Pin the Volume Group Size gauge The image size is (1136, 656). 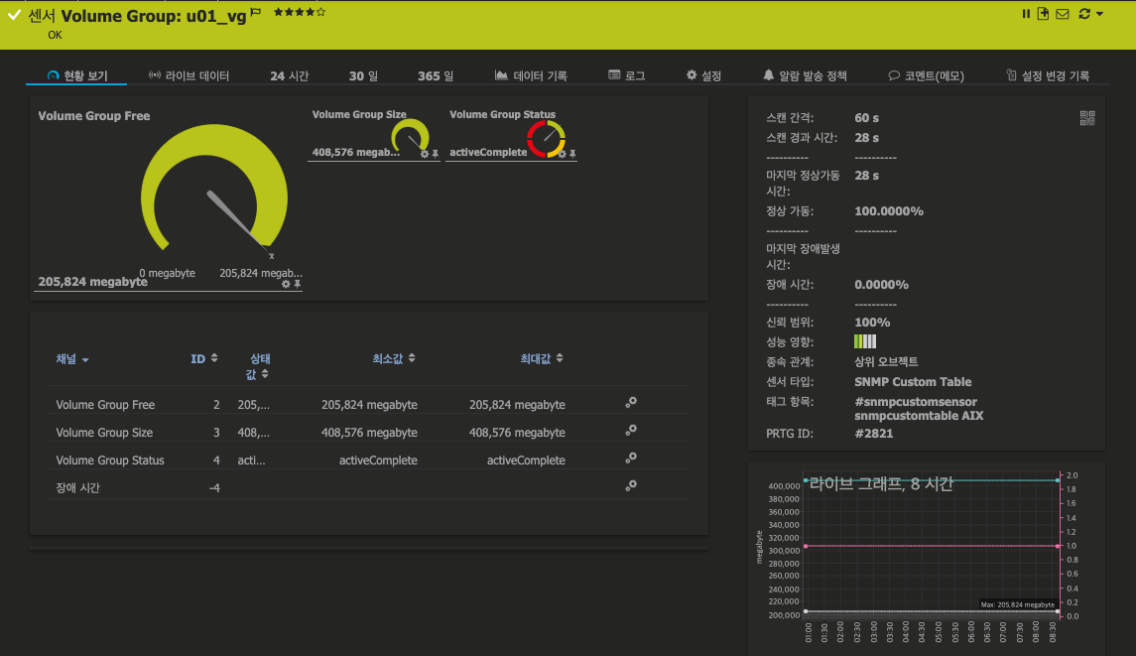(436, 154)
